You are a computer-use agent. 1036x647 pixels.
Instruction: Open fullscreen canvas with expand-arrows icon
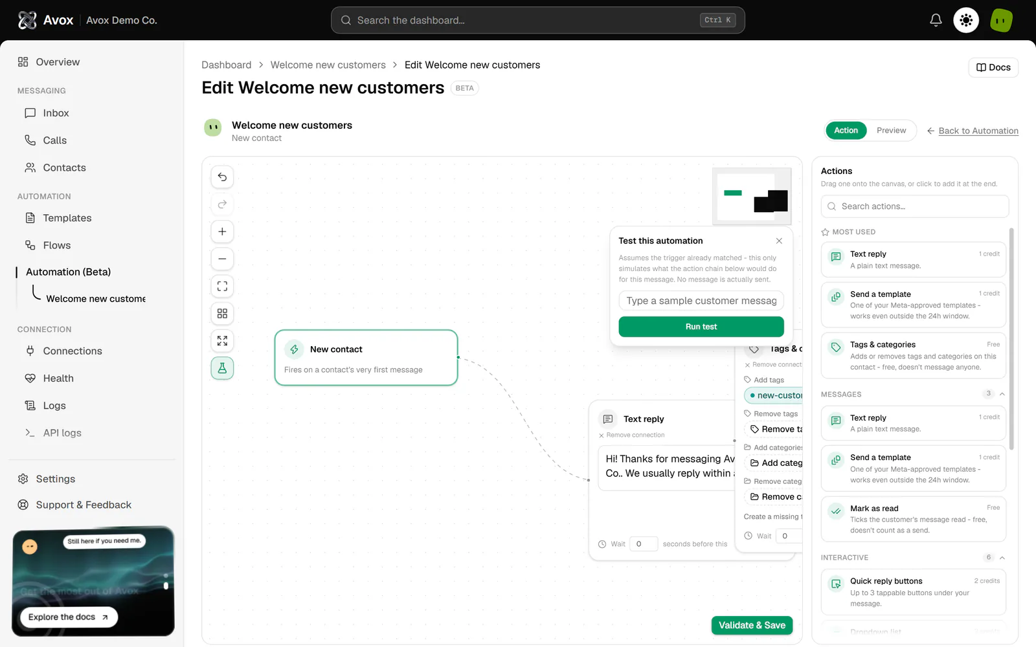pos(222,340)
